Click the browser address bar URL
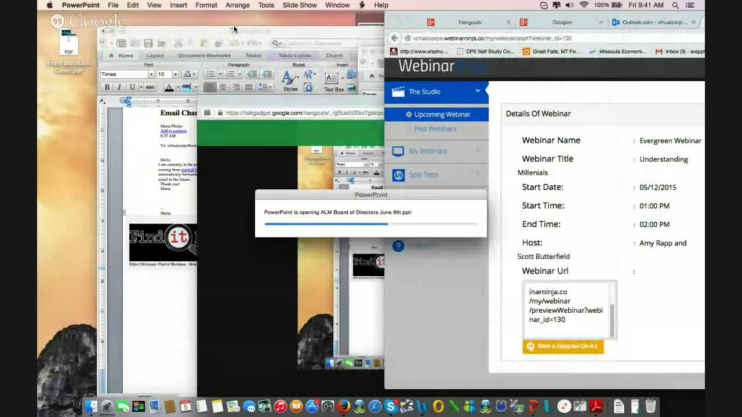The height and width of the screenshot is (417, 742). tap(492, 38)
